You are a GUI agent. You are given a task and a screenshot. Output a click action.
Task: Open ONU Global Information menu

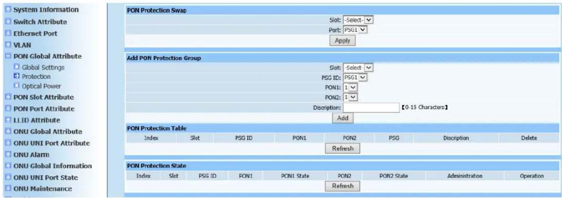[53, 166]
